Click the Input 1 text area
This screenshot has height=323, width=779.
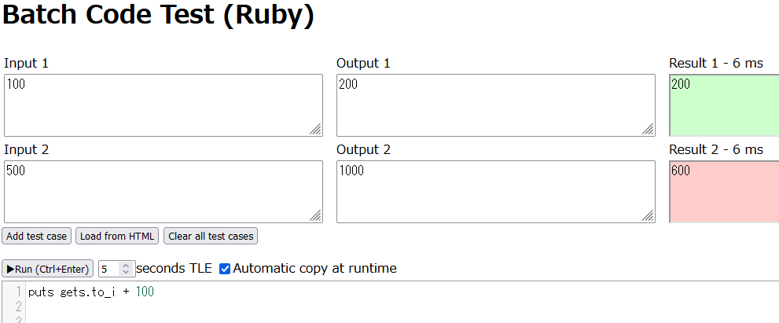(164, 105)
